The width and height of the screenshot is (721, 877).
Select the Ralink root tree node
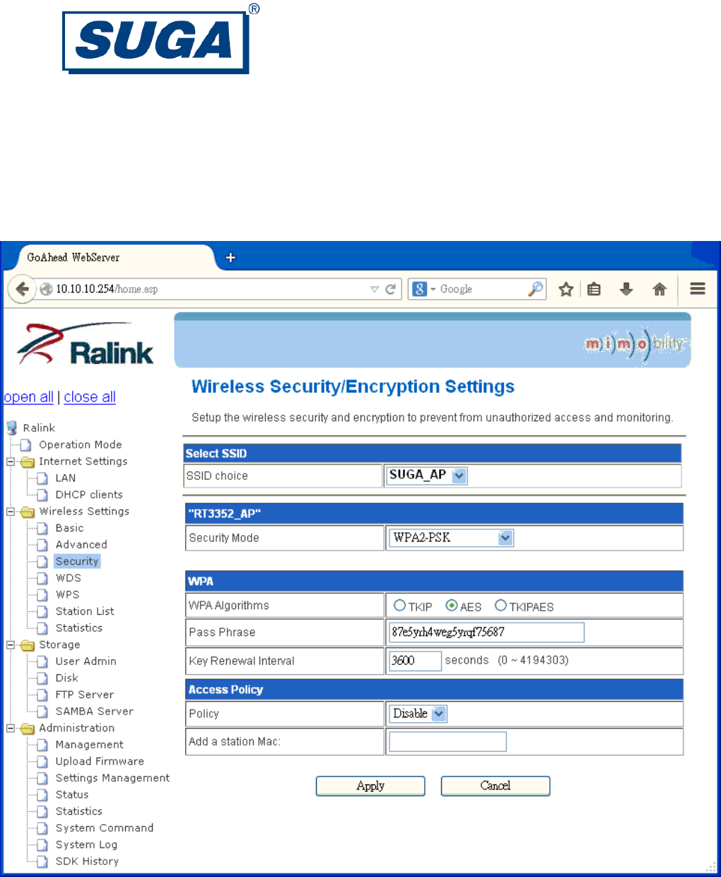coord(39,428)
